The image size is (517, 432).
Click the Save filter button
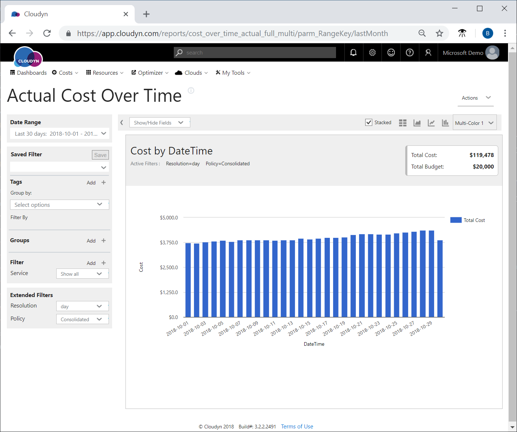(100, 155)
